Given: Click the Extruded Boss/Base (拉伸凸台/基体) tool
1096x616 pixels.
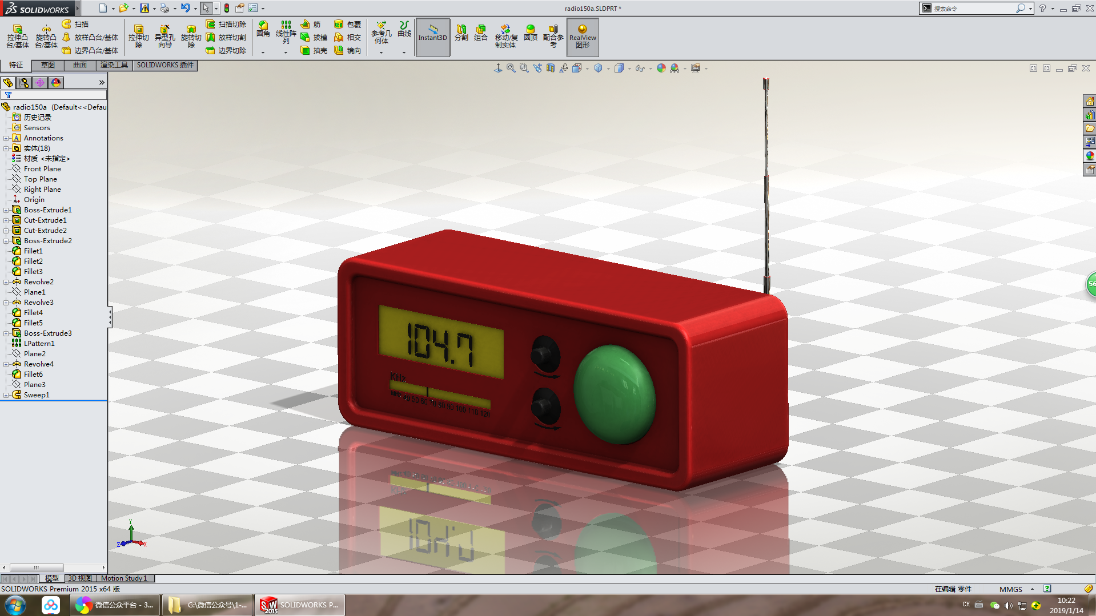Looking at the screenshot, I should coord(18,37).
